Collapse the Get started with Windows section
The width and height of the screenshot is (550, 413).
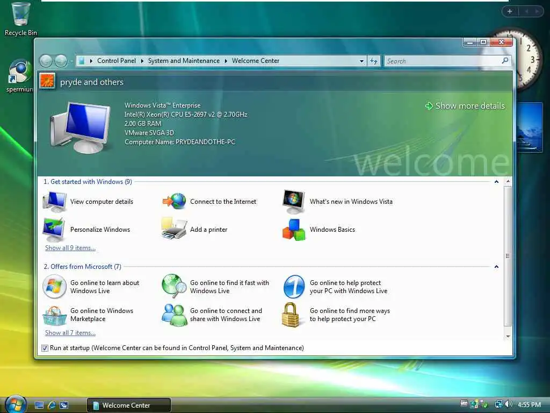496,182
